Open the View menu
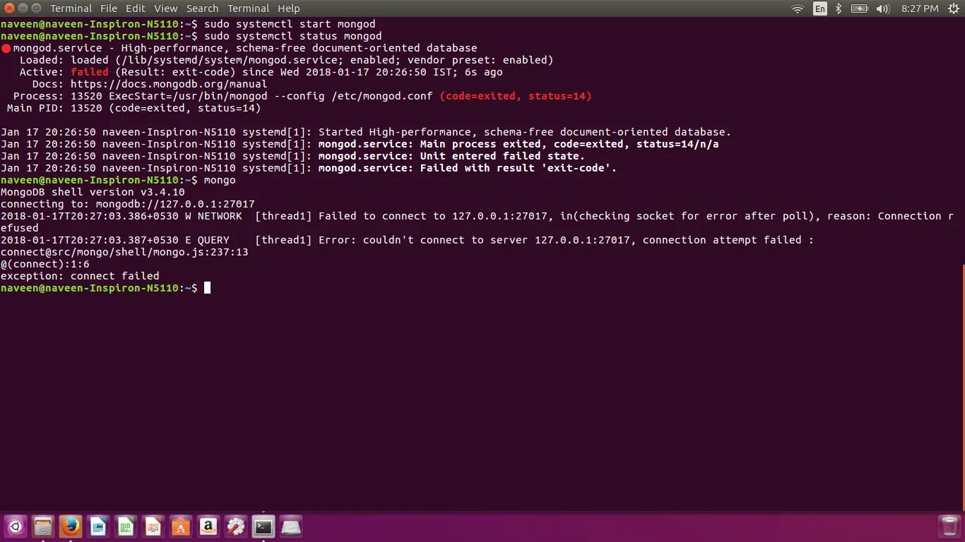Screen dimensions: 965x542 tap(166, 8)
